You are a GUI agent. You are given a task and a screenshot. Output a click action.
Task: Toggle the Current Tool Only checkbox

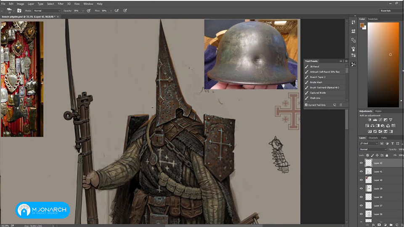306,105
